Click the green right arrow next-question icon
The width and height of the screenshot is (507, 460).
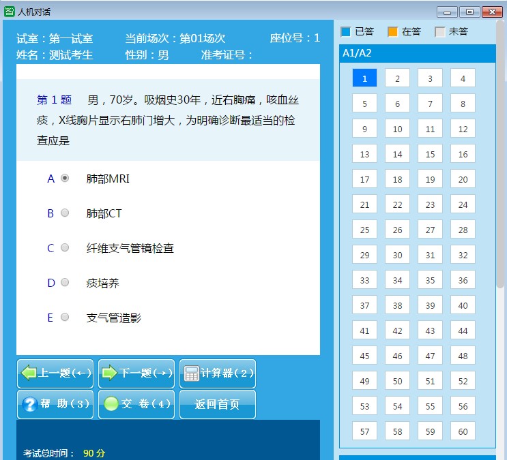click(109, 373)
